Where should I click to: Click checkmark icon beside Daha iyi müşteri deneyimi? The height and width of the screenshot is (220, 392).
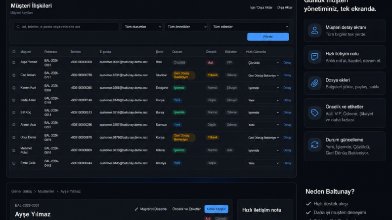pyautogui.click(x=308, y=213)
